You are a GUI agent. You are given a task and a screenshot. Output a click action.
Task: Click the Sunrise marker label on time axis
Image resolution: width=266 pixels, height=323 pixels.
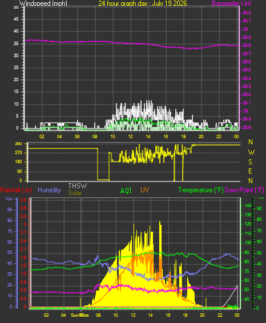click(80, 315)
